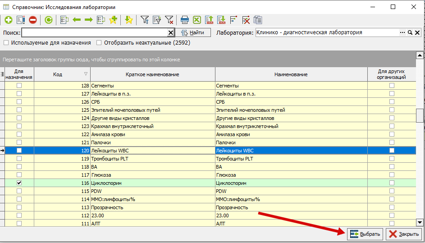Viewport: 425px width, 243px height.
Task: Toggle 'Отобразить неактуальные (2592)' checkbox
Action: click(99, 43)
